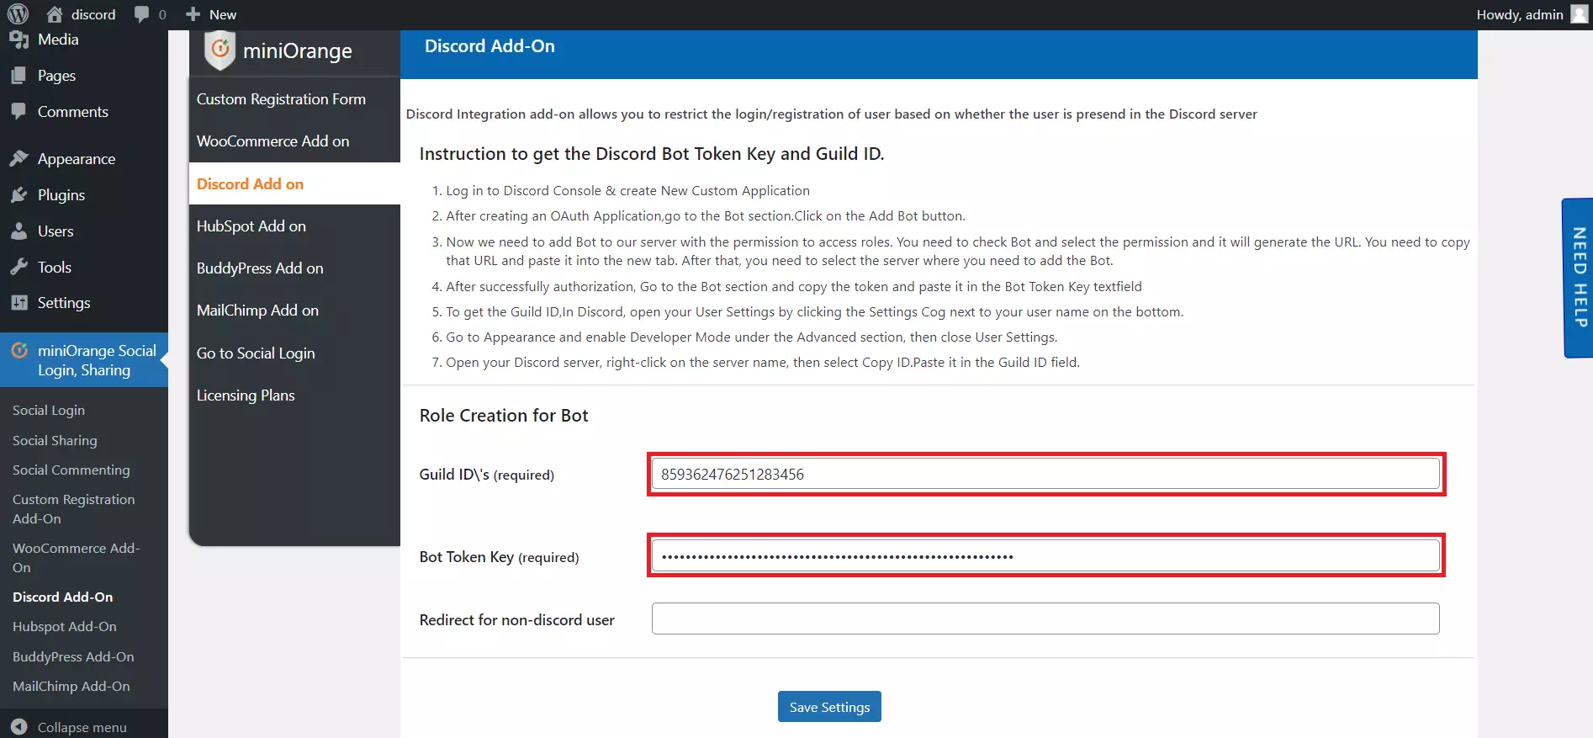1593x738 pixels.
Task: Open the NEED HELP side tab
Action: (x=1579, y=278)
